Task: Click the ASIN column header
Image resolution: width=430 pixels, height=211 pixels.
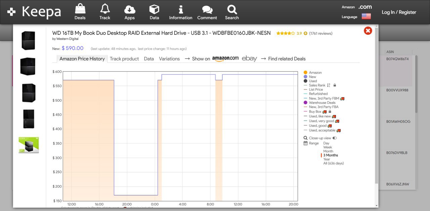Action: pos(390,52)
